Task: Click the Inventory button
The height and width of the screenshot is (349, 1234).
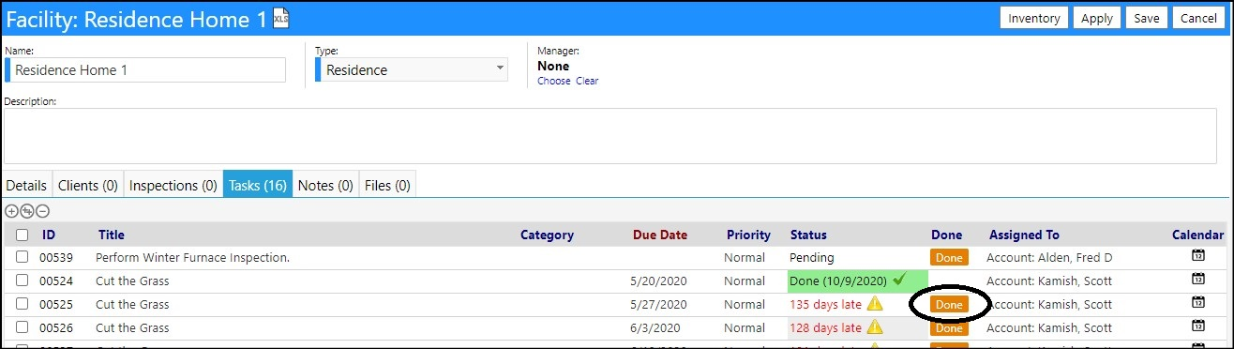Action: (1034, 18)
